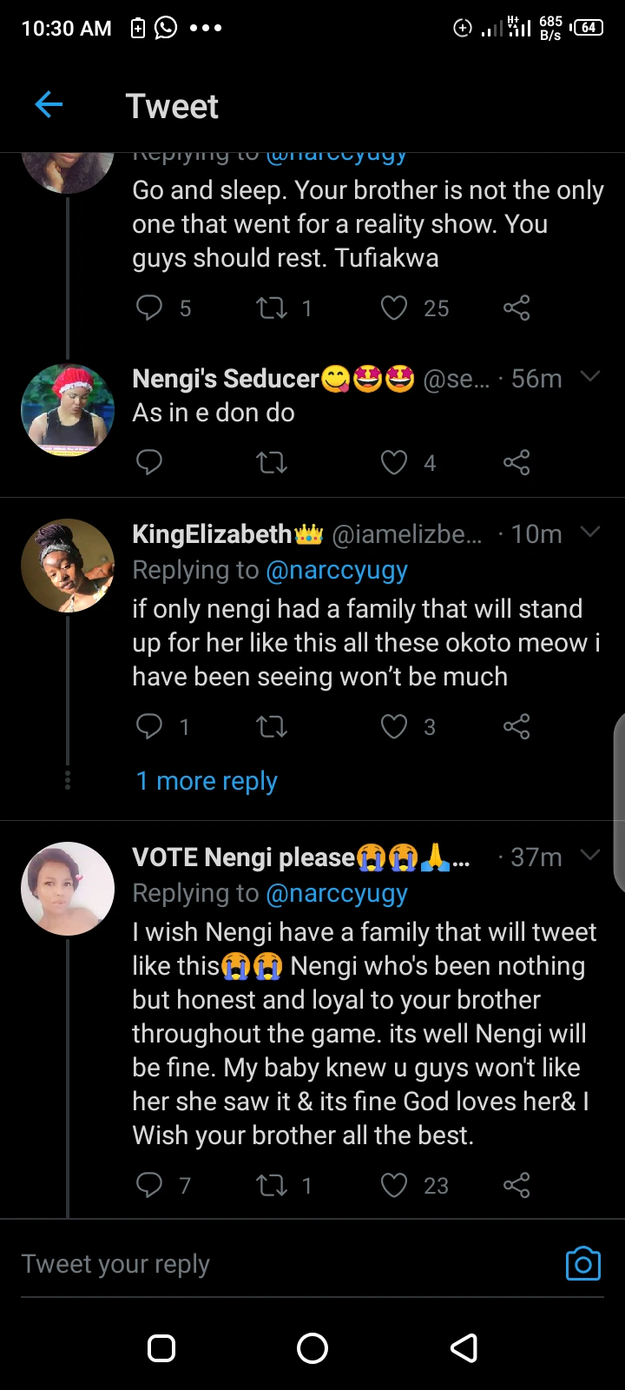Open replies on the 'Go and sleep' tweet
The image size is (625, 1390).
[x=149, y=308]
